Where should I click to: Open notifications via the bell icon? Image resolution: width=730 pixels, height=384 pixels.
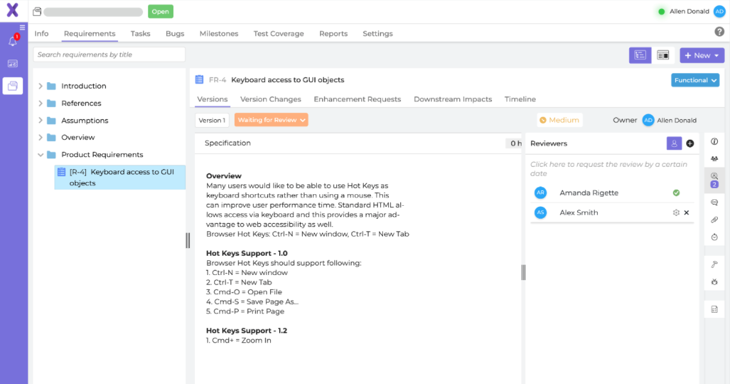pos(13,40)
